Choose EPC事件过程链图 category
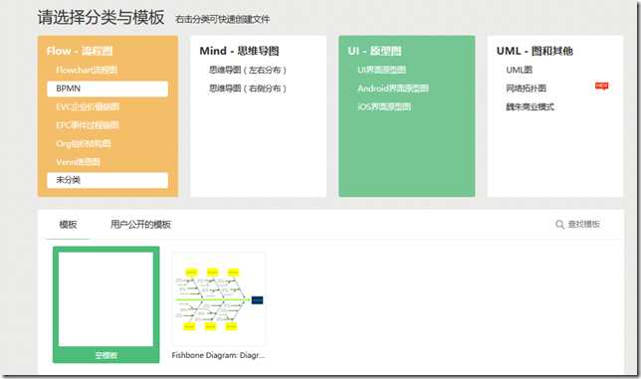The image size is (641, 379). click(x=88, y=125)
